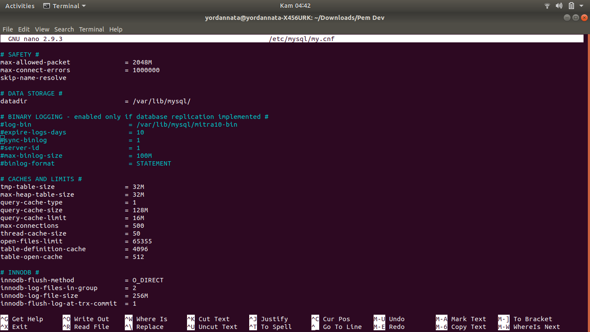
Task: Open the Help menu
Action: pos(116,29)
